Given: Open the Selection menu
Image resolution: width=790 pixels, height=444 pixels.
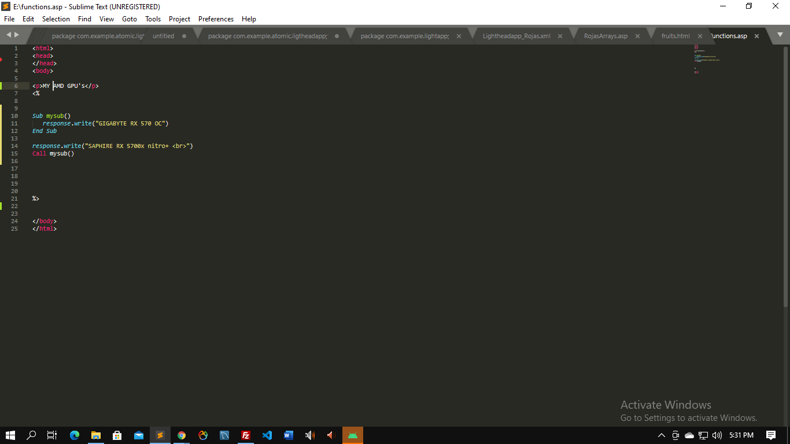Looking at the screenshot, I should (56, 19).
